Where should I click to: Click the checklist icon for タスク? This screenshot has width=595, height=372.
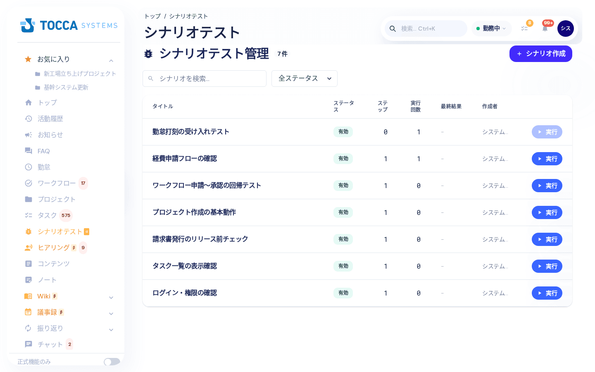click(29, 215)
